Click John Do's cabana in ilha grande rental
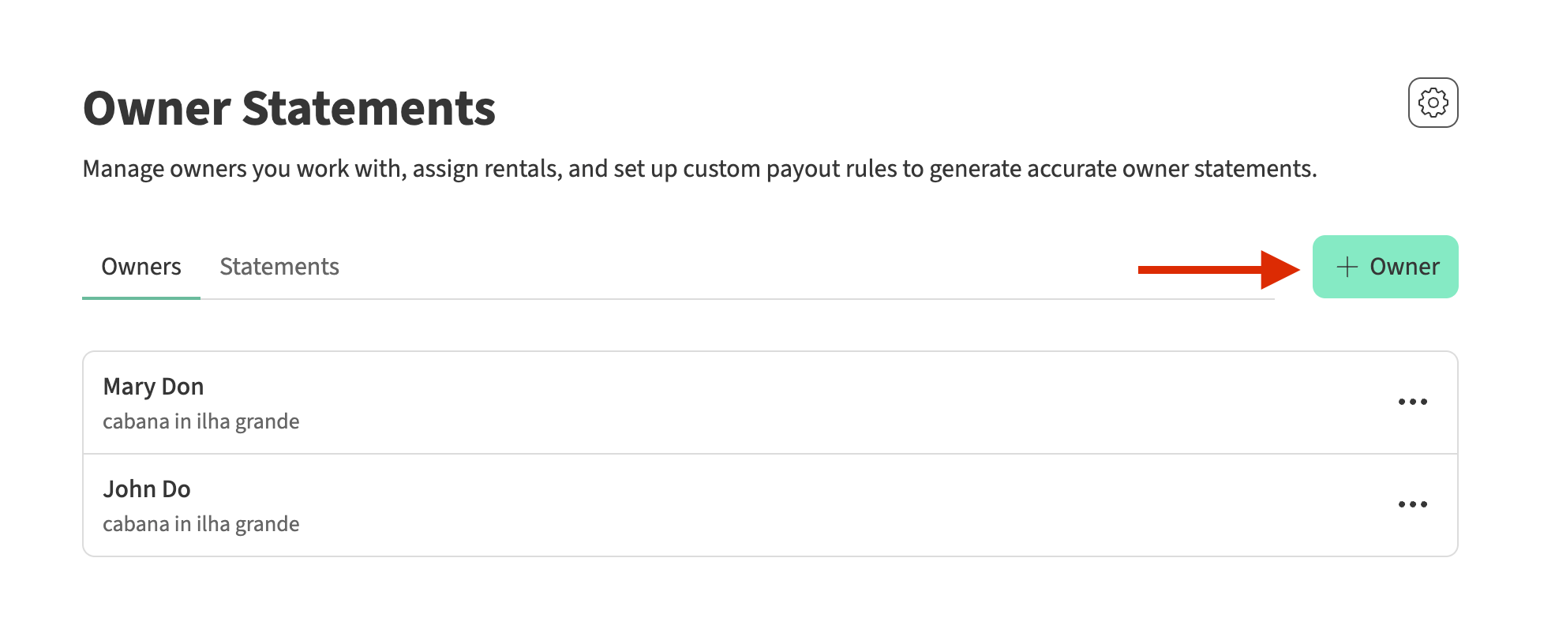Viewport: 1555px width, 644px height. coord(200,524)
